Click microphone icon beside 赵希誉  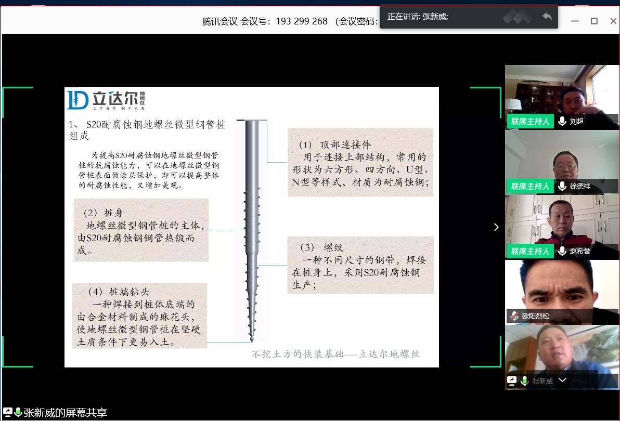tap(562, 251)
